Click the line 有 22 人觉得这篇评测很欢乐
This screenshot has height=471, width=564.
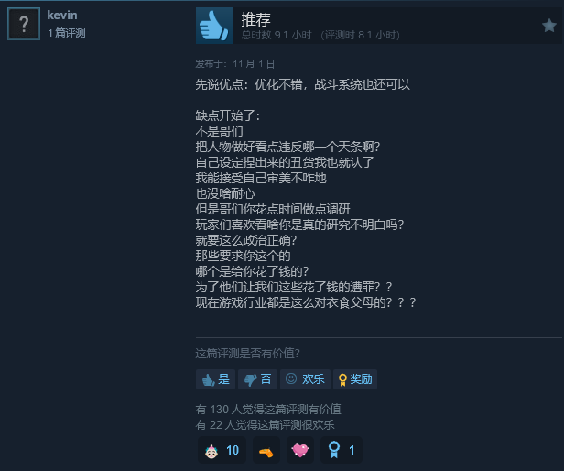[x=265, y=425]
